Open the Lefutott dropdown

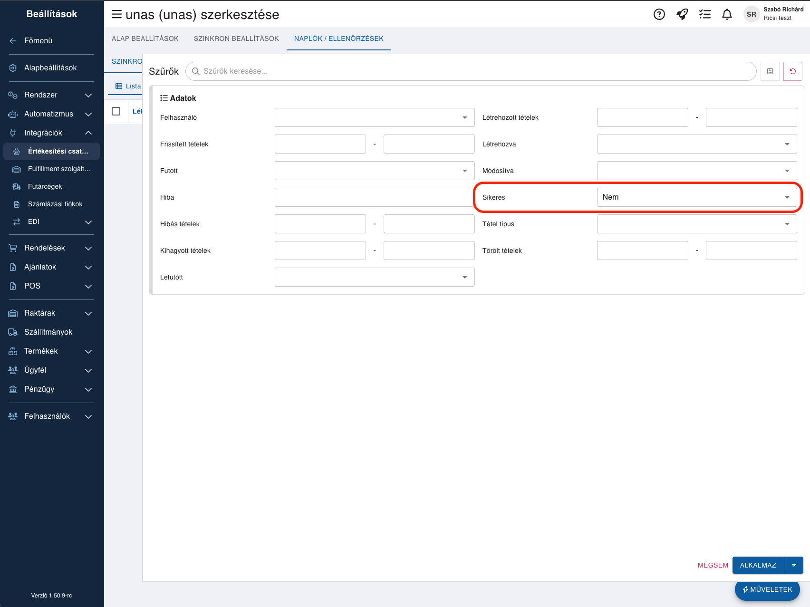(375, 277)
